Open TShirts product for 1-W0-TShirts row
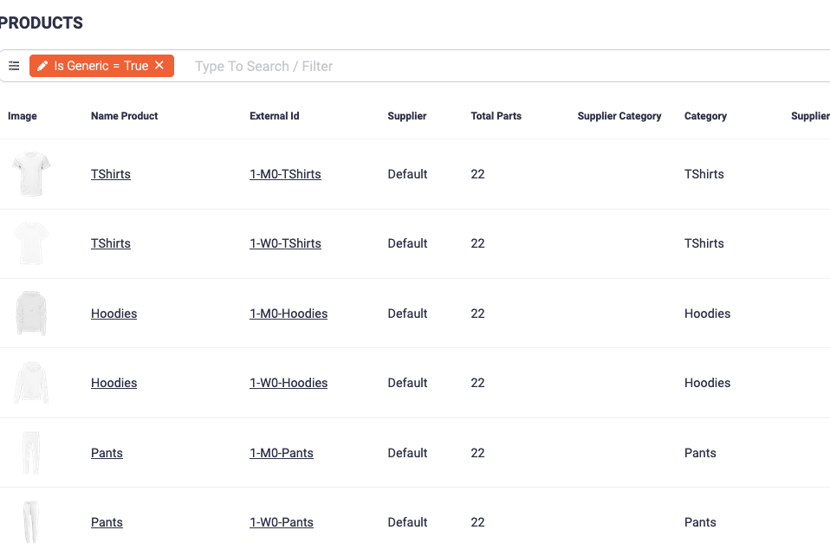 (111, 243)
